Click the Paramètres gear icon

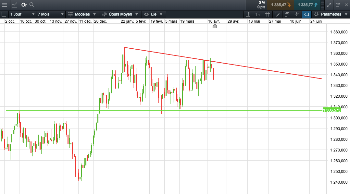click(316, 14)
